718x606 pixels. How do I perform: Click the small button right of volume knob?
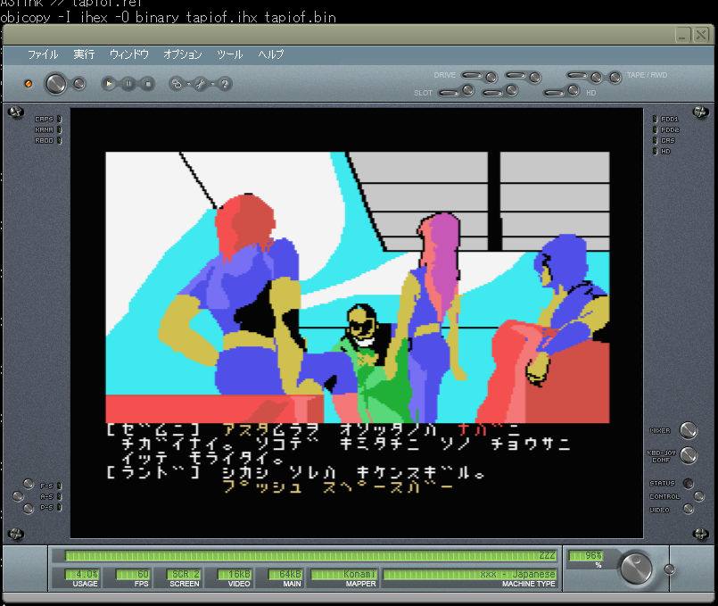tap(669, 569)
